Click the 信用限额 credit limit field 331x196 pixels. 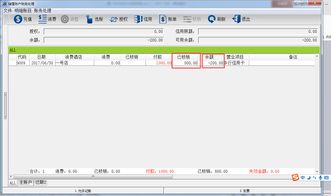(258, 32)
